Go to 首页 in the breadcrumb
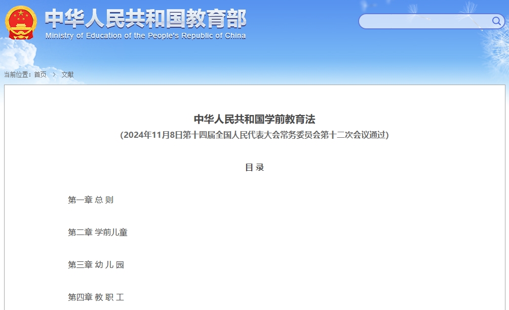Image resolution: width=509 pixels, height=310 pixels. tap(40, 74)
